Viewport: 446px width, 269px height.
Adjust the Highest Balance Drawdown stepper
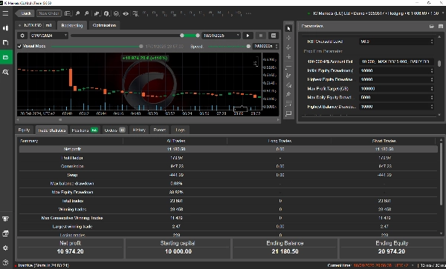click(432, 107)
